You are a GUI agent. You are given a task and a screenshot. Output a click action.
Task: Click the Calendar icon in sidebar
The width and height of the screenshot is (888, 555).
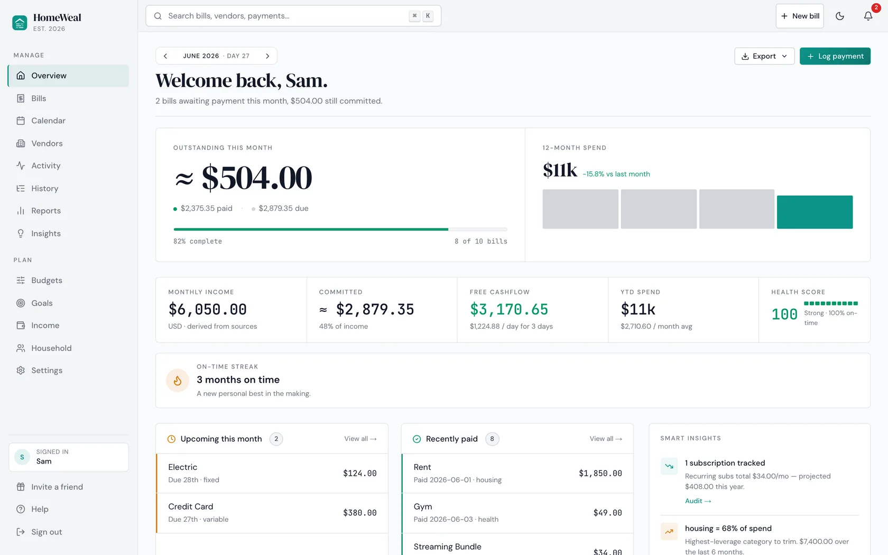[21, 121]
